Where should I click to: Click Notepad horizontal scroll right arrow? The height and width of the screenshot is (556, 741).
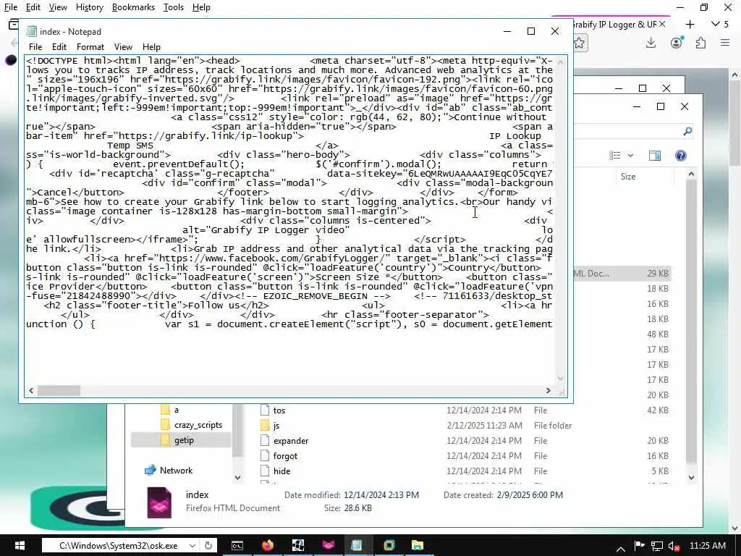pos(549,390)
